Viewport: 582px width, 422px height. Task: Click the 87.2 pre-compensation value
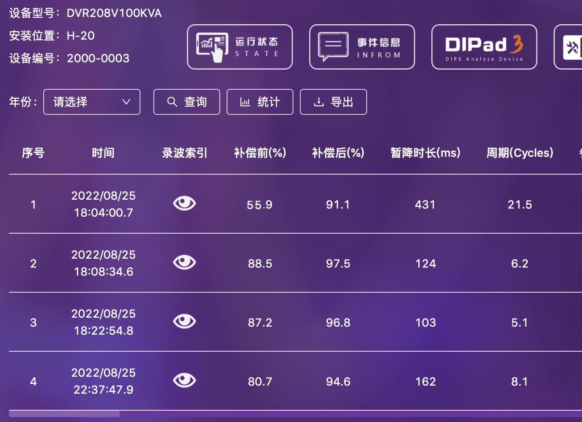[x=260, y=323]
